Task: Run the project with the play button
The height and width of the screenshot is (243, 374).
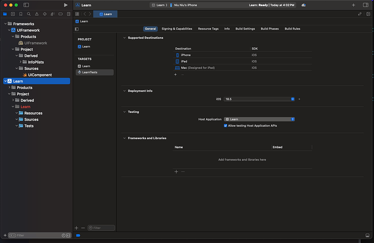Action: tap(66, 5)
